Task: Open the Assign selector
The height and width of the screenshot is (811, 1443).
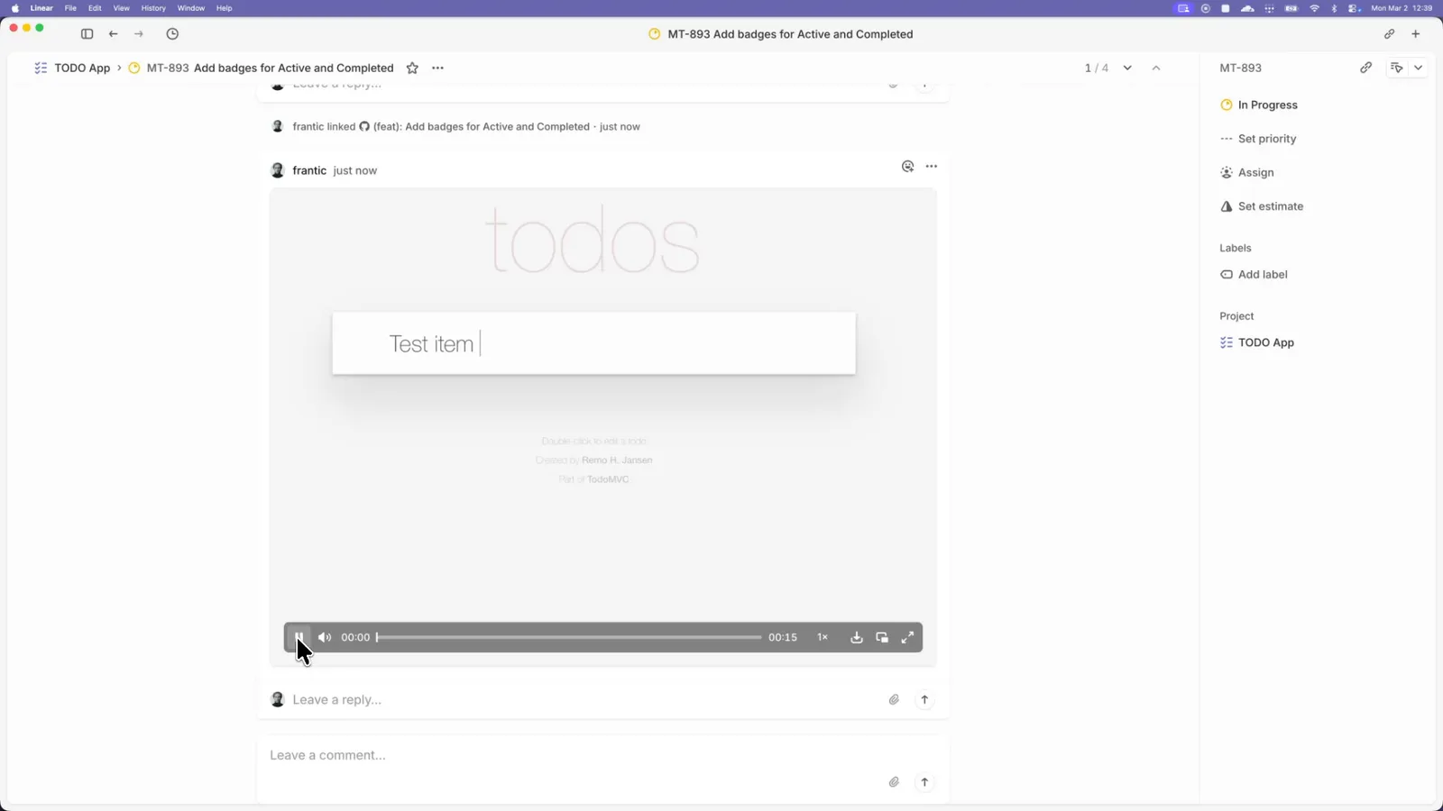Action: [1247, 172]
